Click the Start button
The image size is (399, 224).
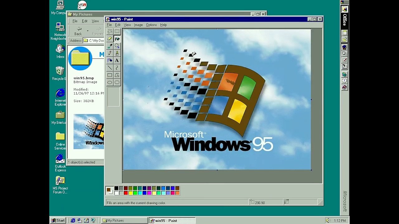[58, 221]
